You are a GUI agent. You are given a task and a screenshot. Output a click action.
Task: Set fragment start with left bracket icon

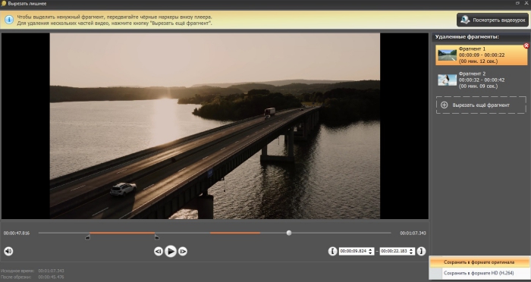(332, 251)
